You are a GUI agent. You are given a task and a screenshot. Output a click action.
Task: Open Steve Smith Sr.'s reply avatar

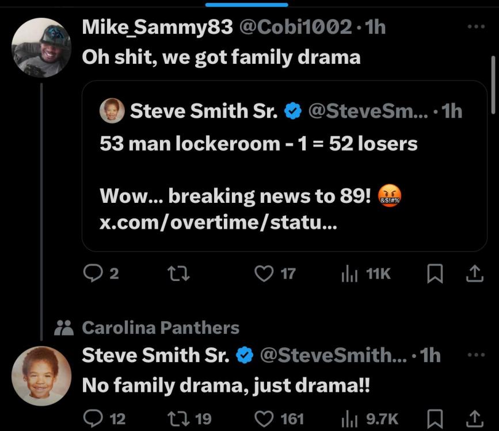point(41,376)
